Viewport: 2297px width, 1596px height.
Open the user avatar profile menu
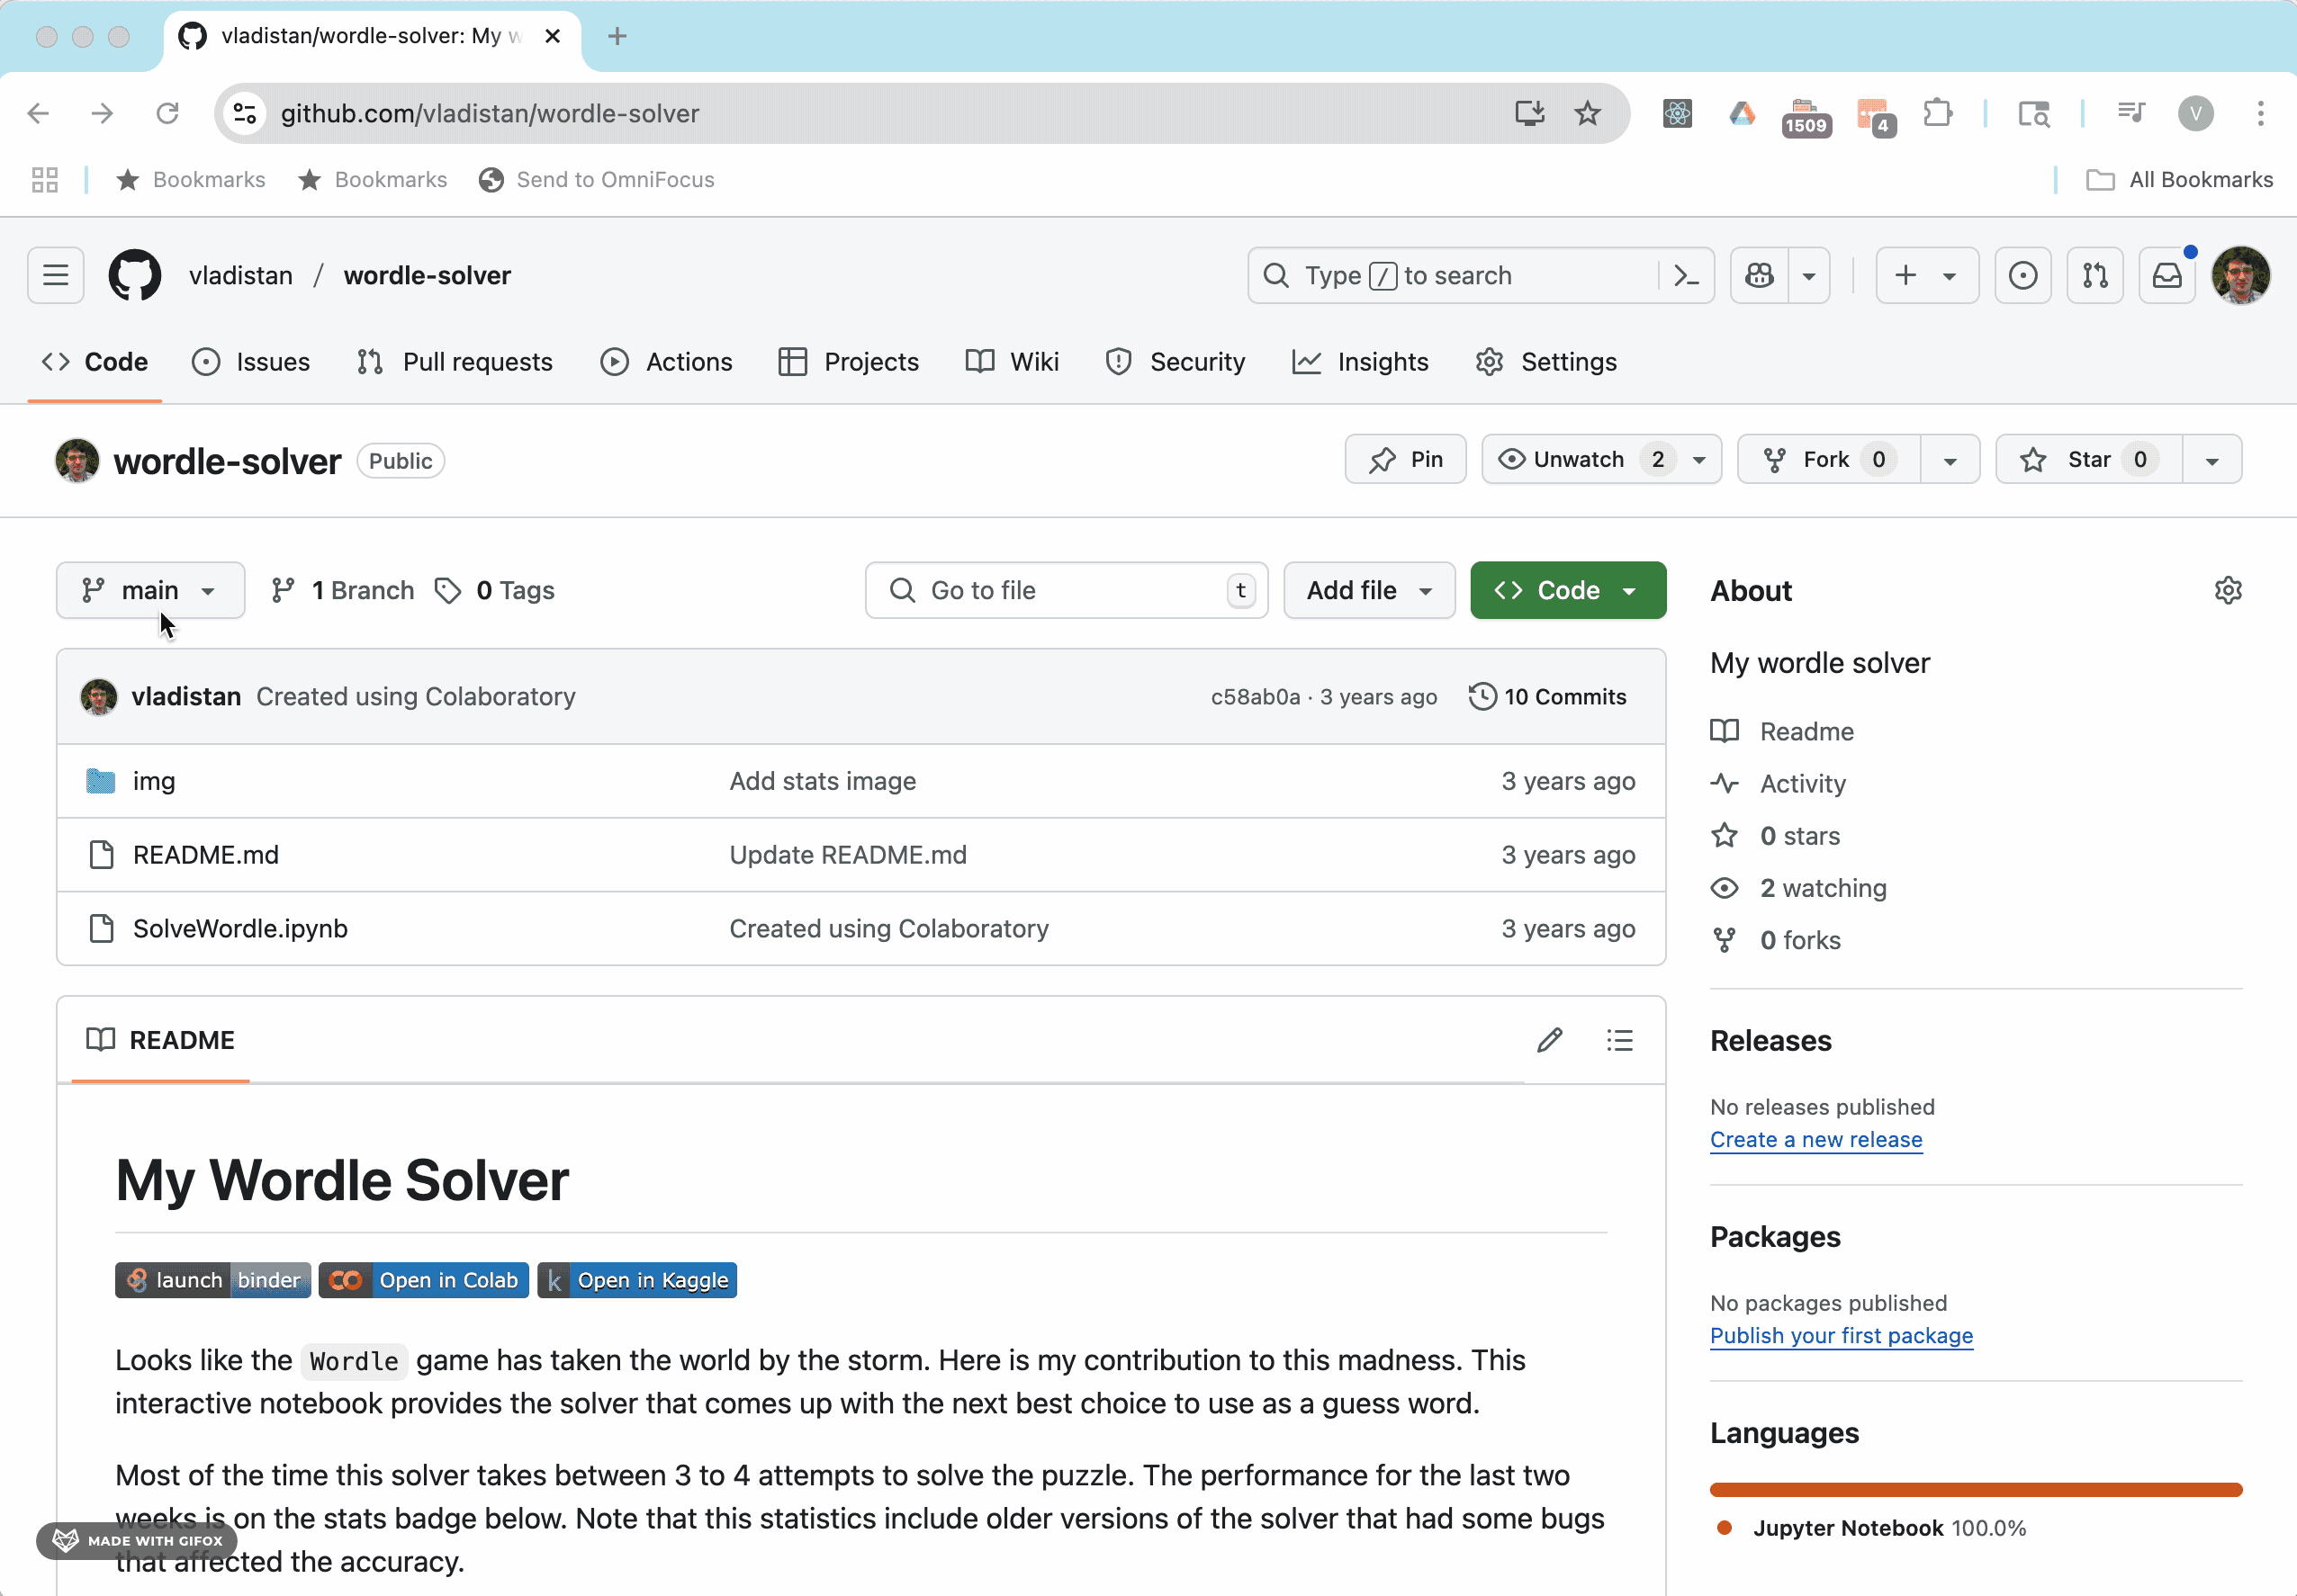pos(2241,275)
